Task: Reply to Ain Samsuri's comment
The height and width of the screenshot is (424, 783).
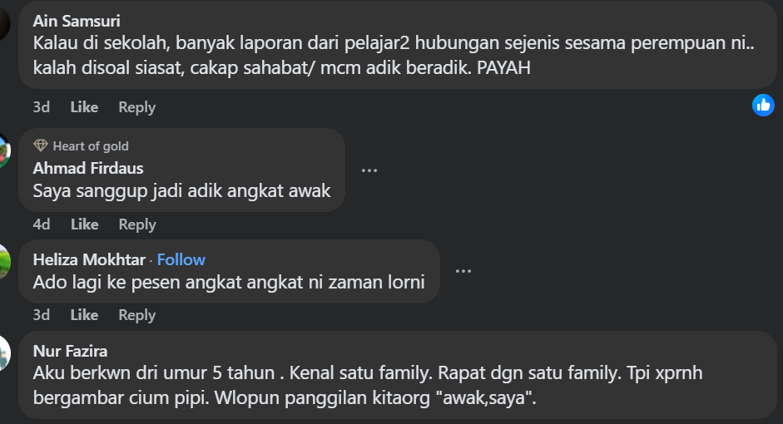Action: click(x=136, y=107)
